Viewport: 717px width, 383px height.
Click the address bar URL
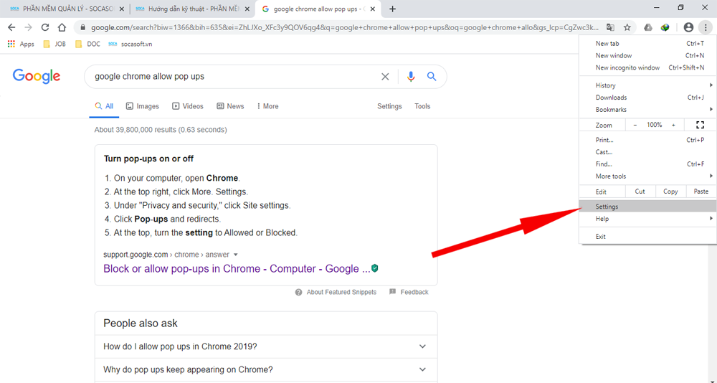[345, 27]
